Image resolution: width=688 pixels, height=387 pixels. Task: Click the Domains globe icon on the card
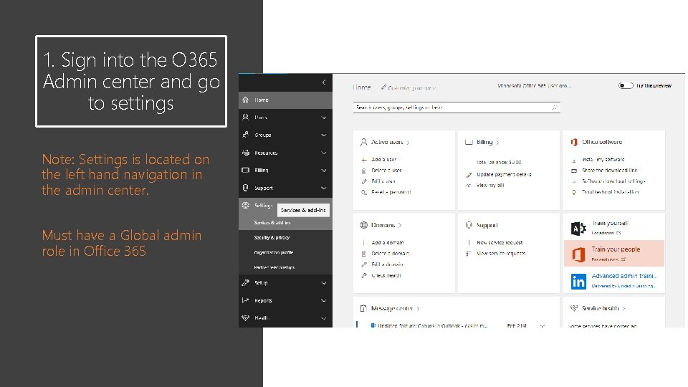pyautogui.click(x=364, y=225)
